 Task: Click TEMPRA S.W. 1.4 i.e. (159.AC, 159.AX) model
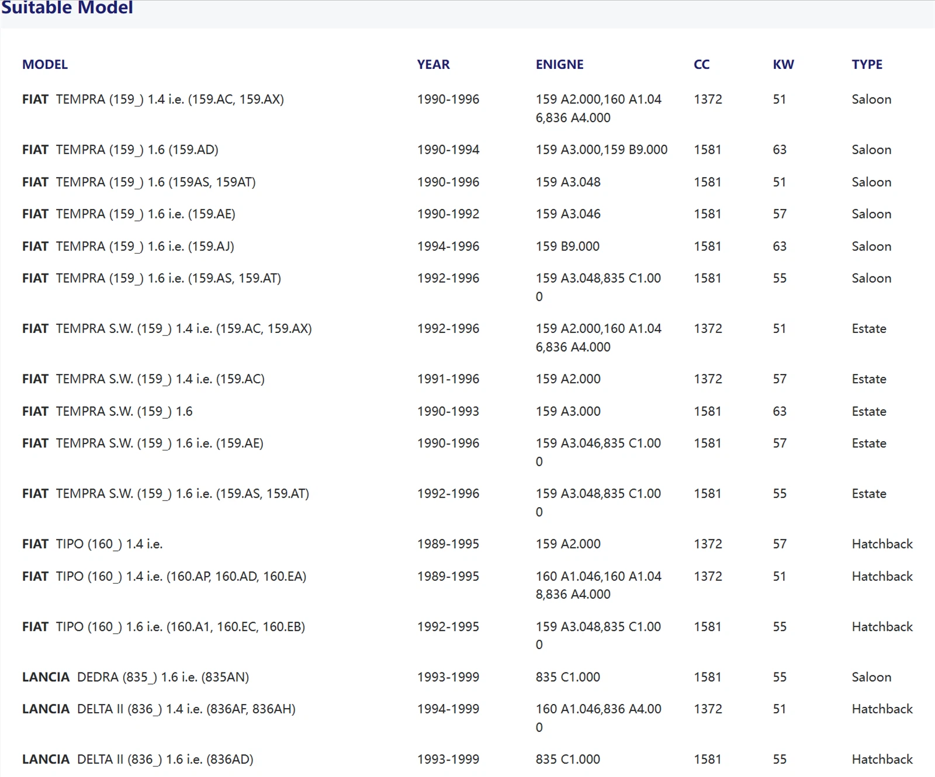[167, 328]
